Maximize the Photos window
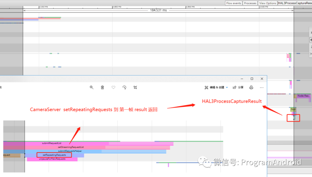This screenshot has height=177, width=312. 252,79
